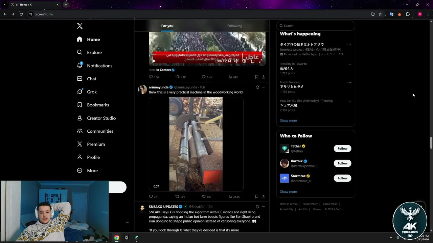View analytics of In Context post (49K)

233,77
